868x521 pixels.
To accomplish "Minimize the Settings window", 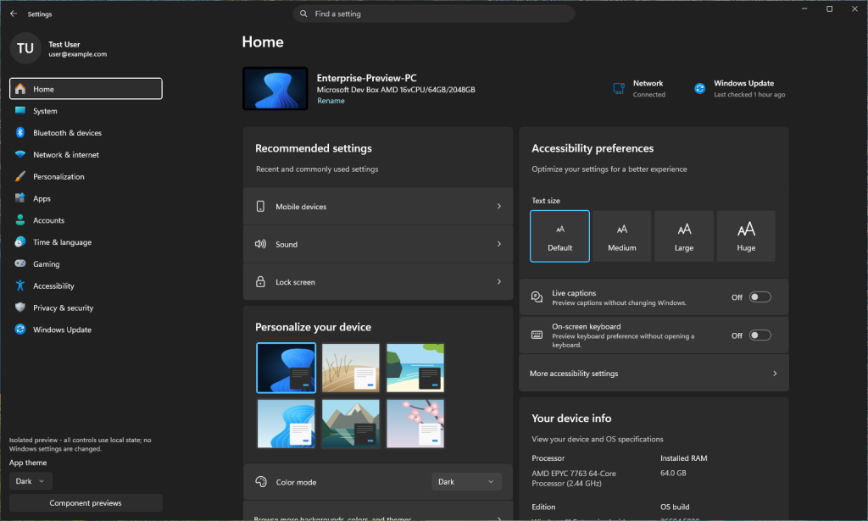I will pyautogui.click(x=804, y=8).
